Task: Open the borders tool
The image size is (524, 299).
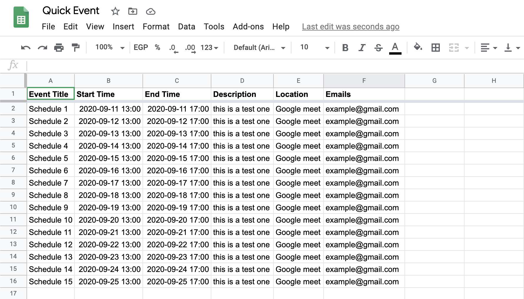Action: tap(436, 47)
